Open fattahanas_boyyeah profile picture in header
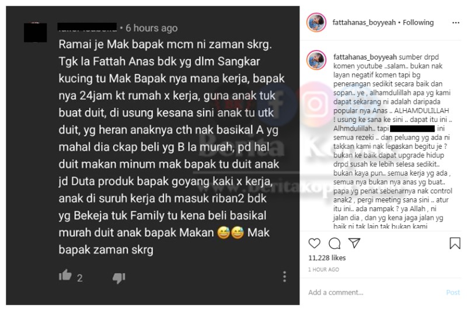Viewport: 467px width, 311px height. (x=316, y=22)
